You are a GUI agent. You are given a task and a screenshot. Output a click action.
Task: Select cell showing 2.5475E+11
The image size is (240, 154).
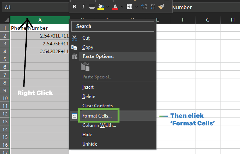click(40, 44)
